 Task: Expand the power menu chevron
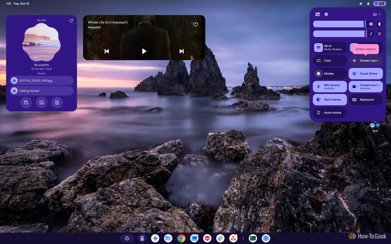coord(379,14)
